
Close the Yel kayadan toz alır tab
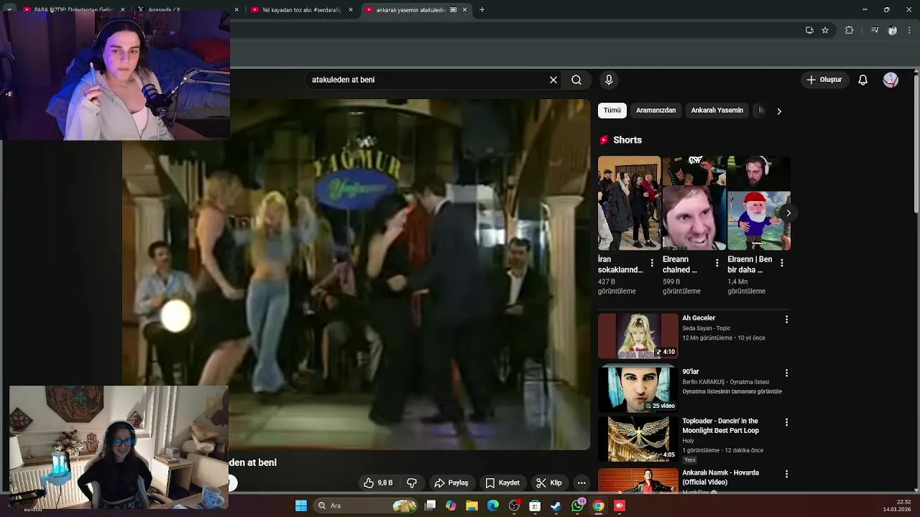pos(351,10)
